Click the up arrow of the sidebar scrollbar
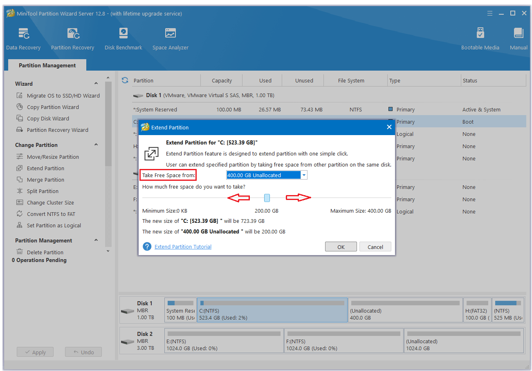532x371 pixels. pos(108,78)
